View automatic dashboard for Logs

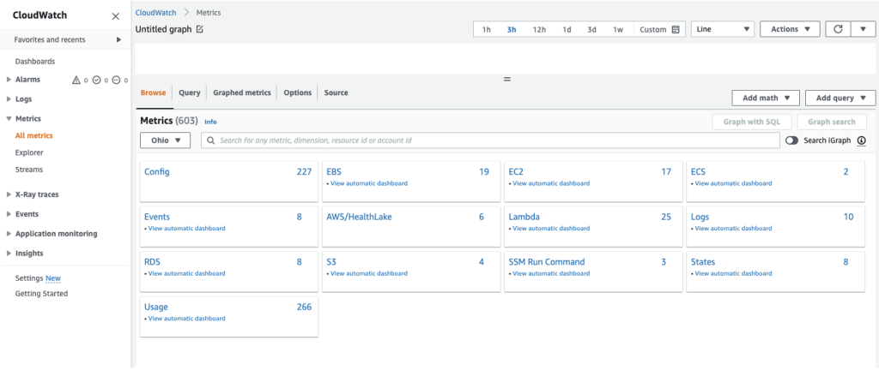(733, 228)
